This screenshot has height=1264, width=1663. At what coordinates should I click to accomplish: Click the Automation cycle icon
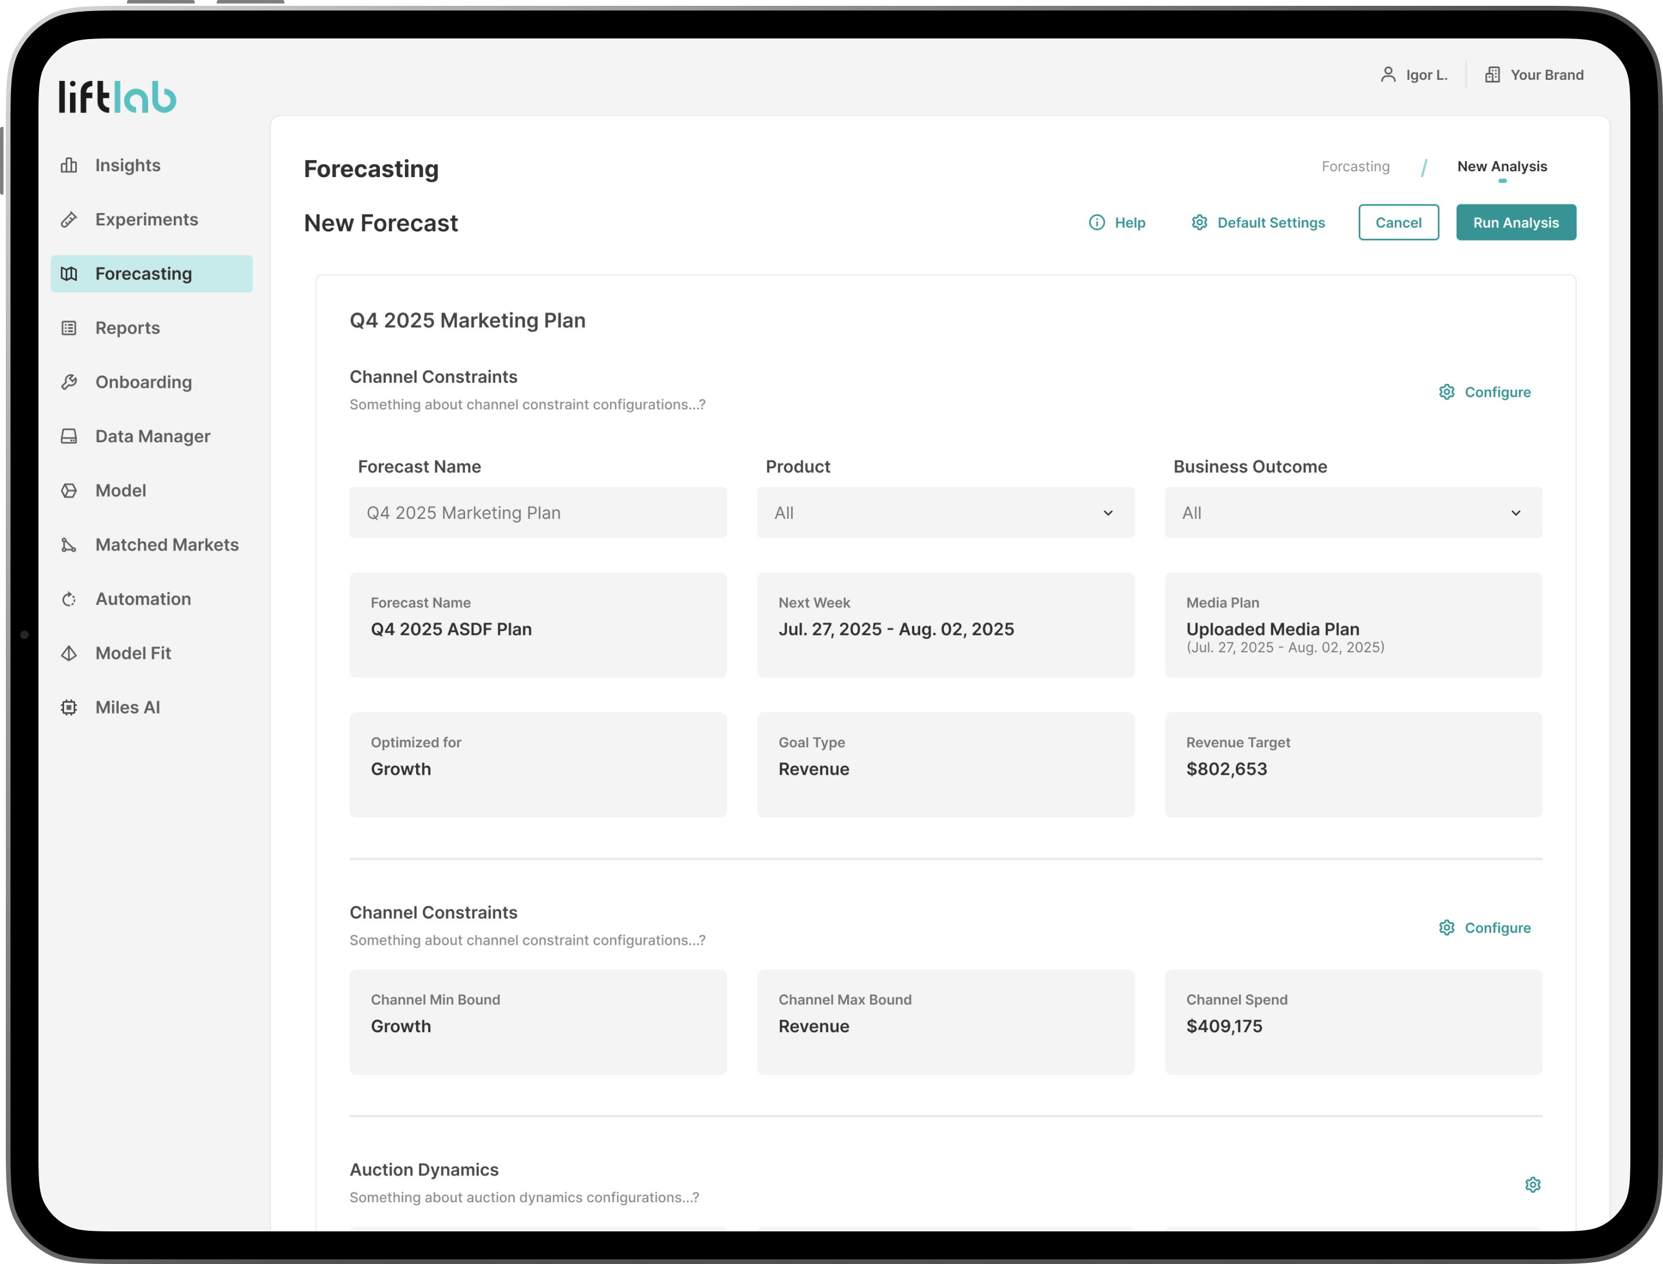[69, 599]
